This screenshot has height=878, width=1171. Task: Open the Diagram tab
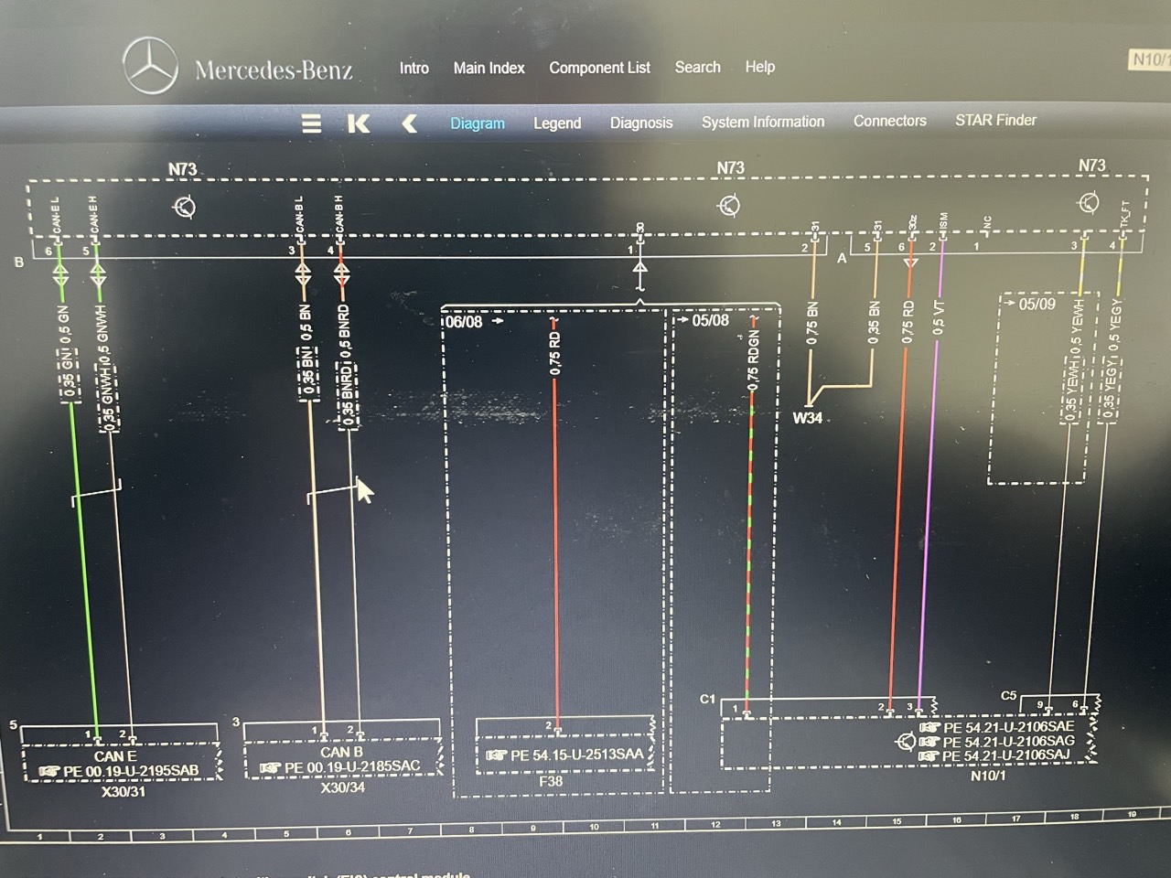pyautogui.click(x=477, y=123)
